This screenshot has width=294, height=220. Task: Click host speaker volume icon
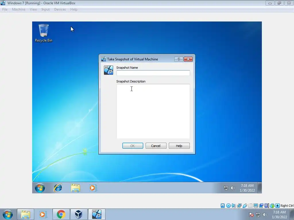[265, 215]
